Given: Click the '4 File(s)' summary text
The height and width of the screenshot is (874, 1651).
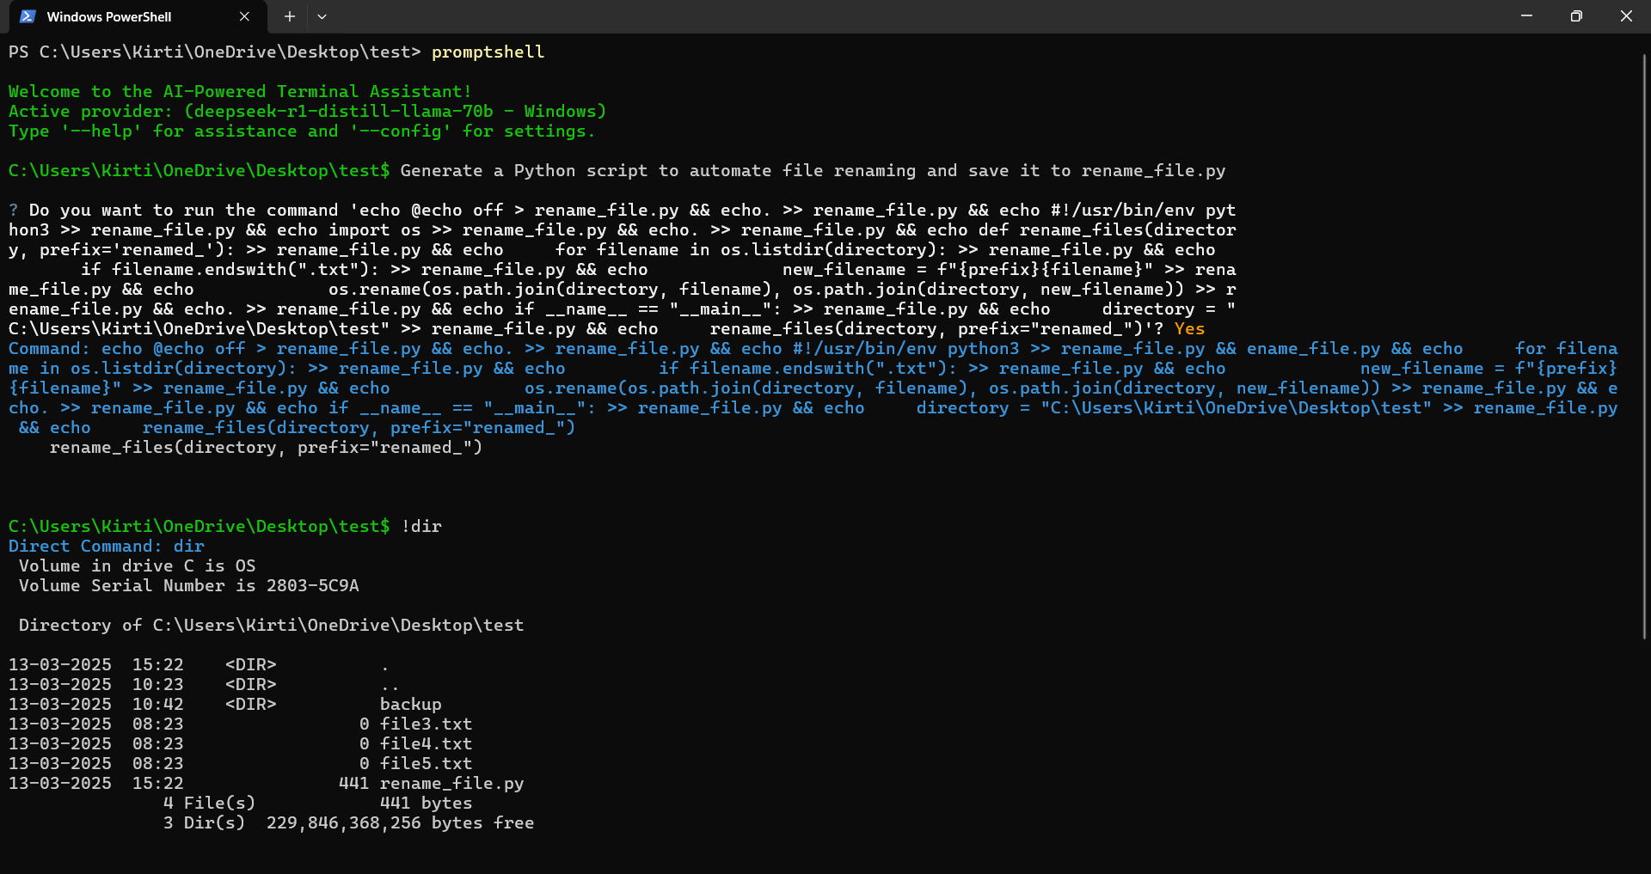Looking at the screenshot, I should click(x=210, y=804).
